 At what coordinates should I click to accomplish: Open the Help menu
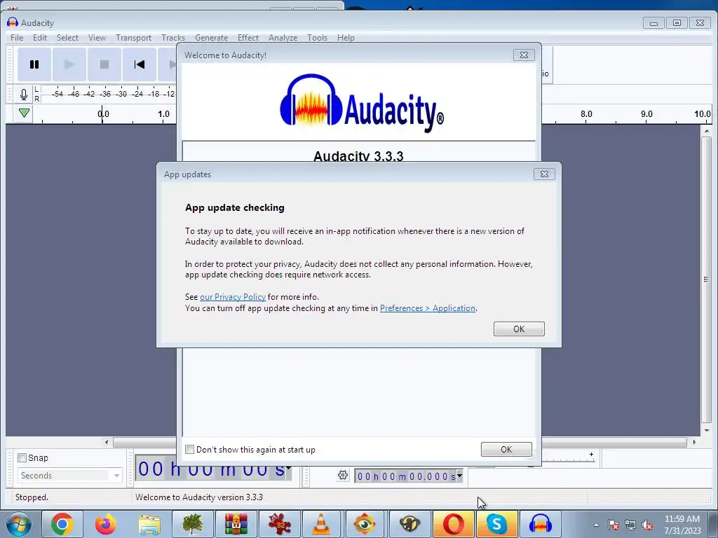click(x=346, y=38)
